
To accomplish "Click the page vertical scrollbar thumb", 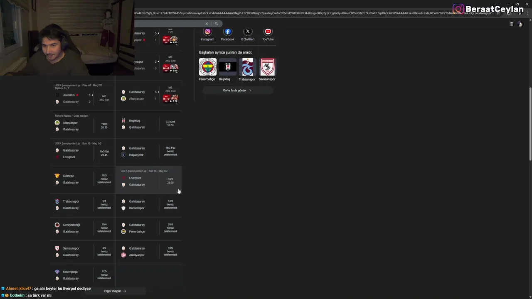I will (x=530, y=123).
